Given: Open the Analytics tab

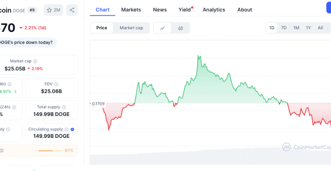Looking at the screenshot, I should click(214, 10).
